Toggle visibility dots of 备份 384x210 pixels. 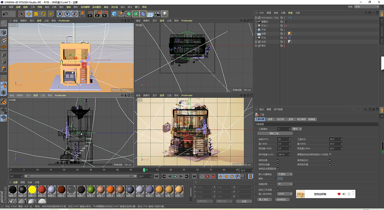coord(284,46)
